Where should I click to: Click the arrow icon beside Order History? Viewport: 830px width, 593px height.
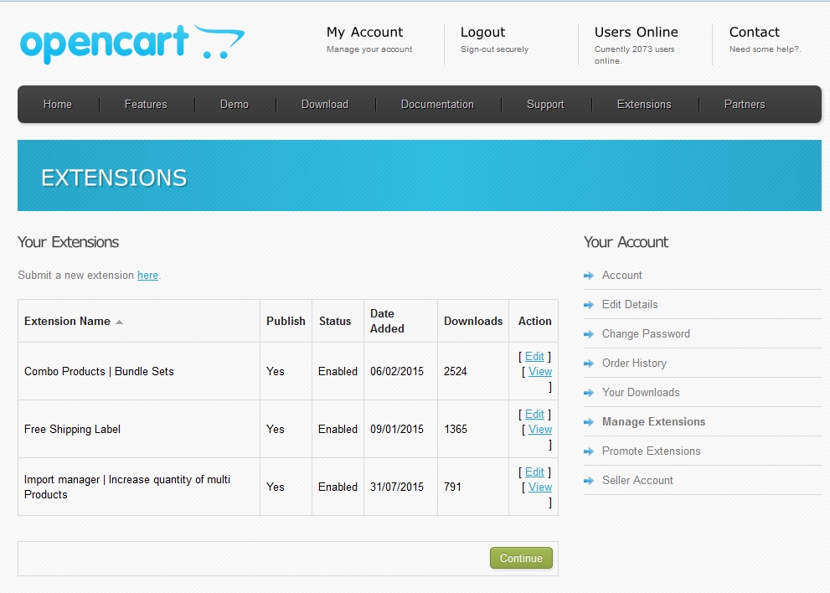(x=589, y=364)
